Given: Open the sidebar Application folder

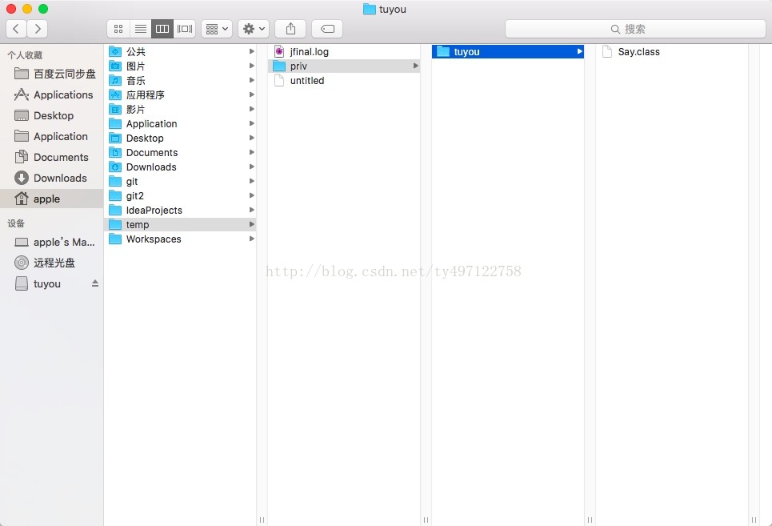Looking at the screenshot, I should (x=50, y=136).
